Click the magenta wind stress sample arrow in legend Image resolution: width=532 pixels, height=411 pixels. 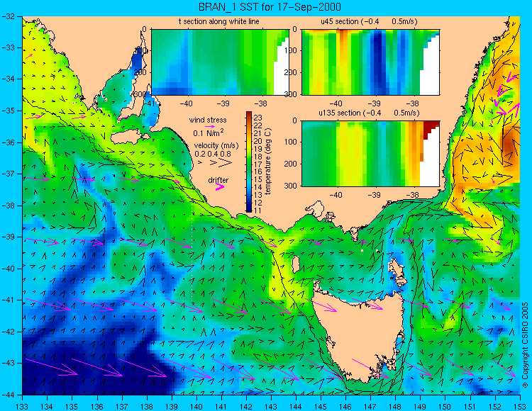click(x=210, y=126)
